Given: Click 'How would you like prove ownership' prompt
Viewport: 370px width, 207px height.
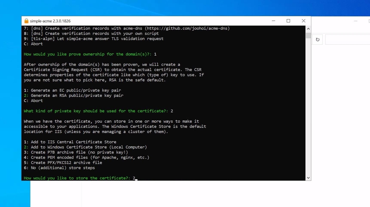Looking at the screenshot, I should [x=88, y=54].
